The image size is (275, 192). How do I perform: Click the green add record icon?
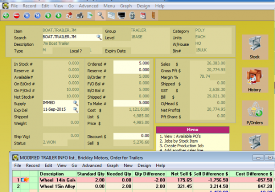coord(6,16)
